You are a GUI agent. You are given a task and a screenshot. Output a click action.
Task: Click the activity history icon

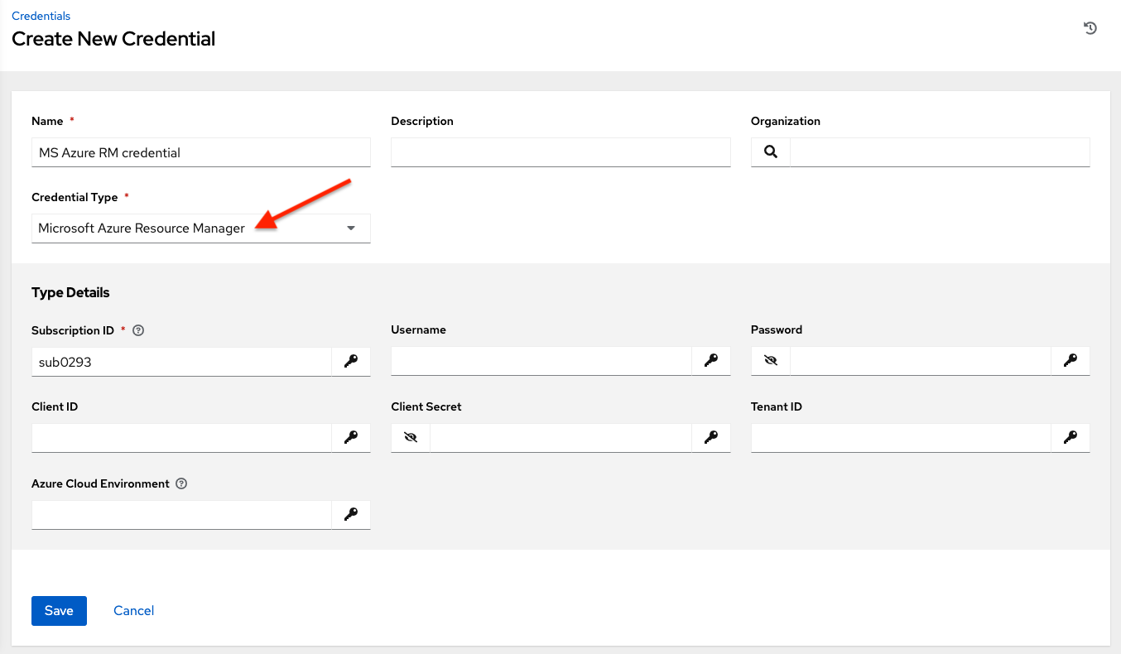coord(1090,27)
